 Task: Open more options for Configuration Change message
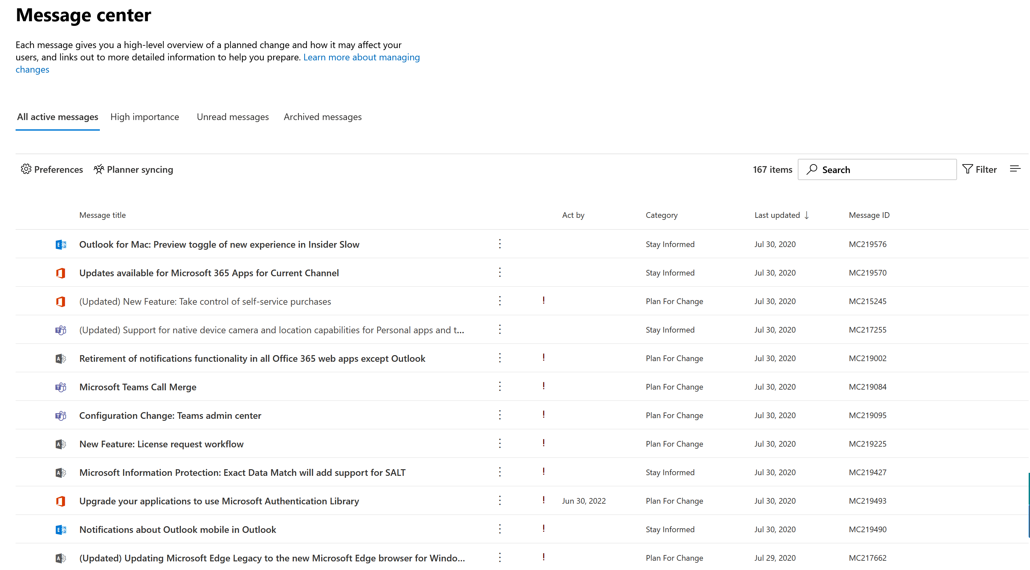coord(500,415)
